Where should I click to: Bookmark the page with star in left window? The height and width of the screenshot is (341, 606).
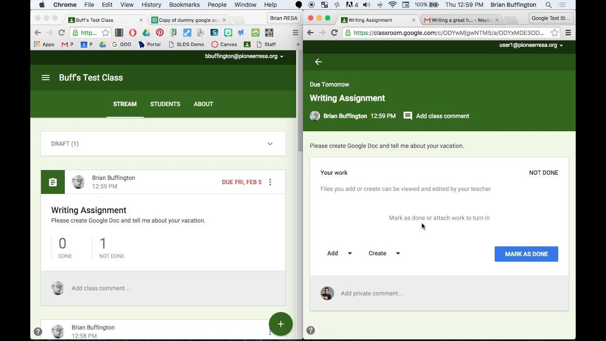click(x=105, y=33)
